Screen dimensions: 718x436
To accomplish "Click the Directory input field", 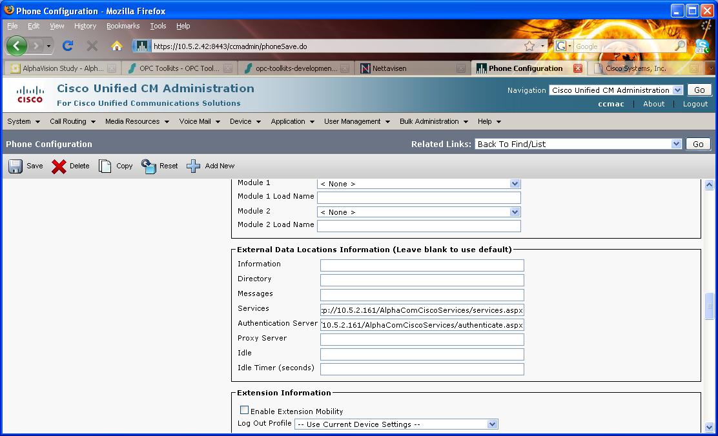I will (422, 280).
